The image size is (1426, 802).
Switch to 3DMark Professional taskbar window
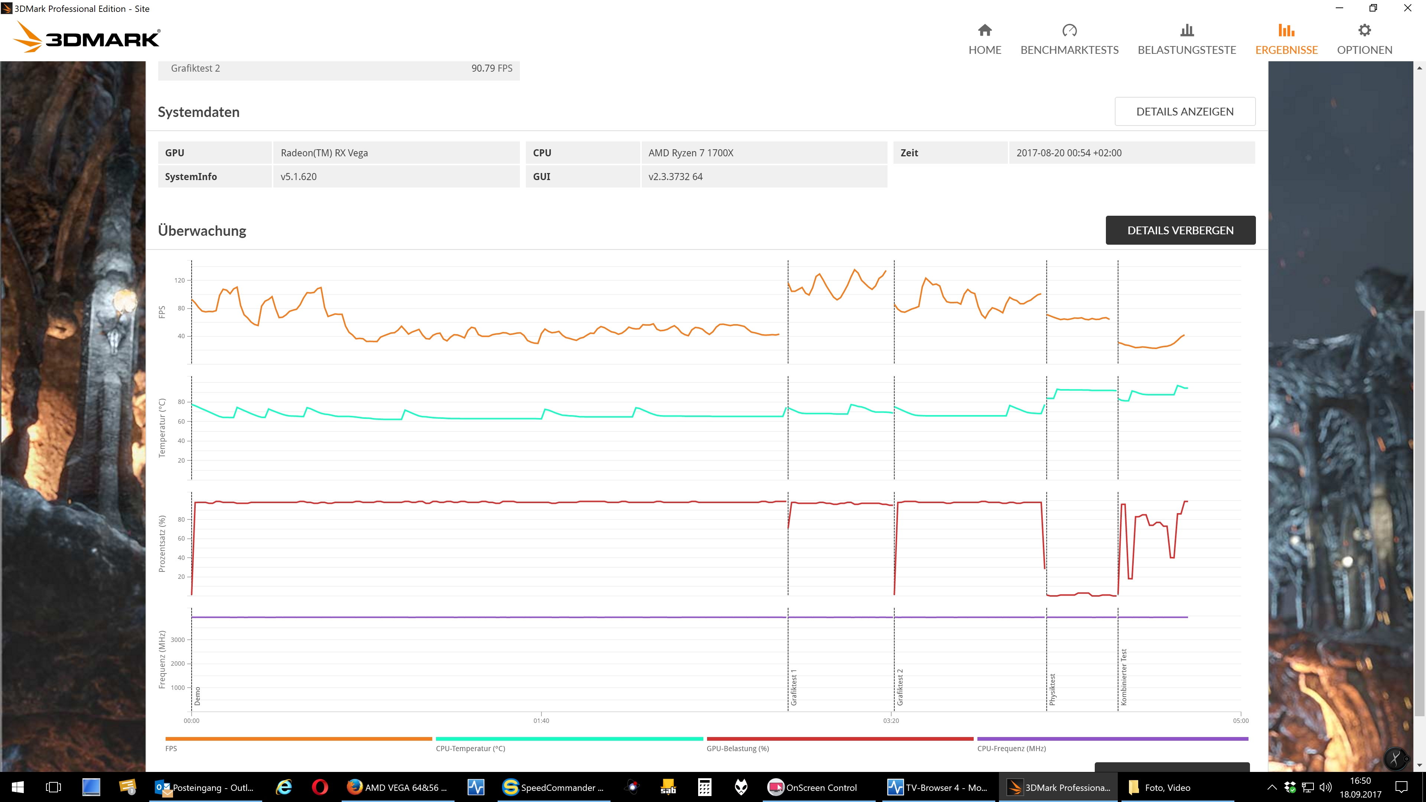click(x=1059, y=787)
